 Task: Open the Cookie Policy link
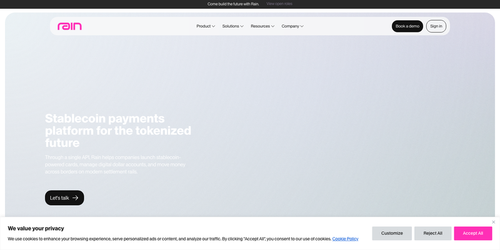coord(346,239)
